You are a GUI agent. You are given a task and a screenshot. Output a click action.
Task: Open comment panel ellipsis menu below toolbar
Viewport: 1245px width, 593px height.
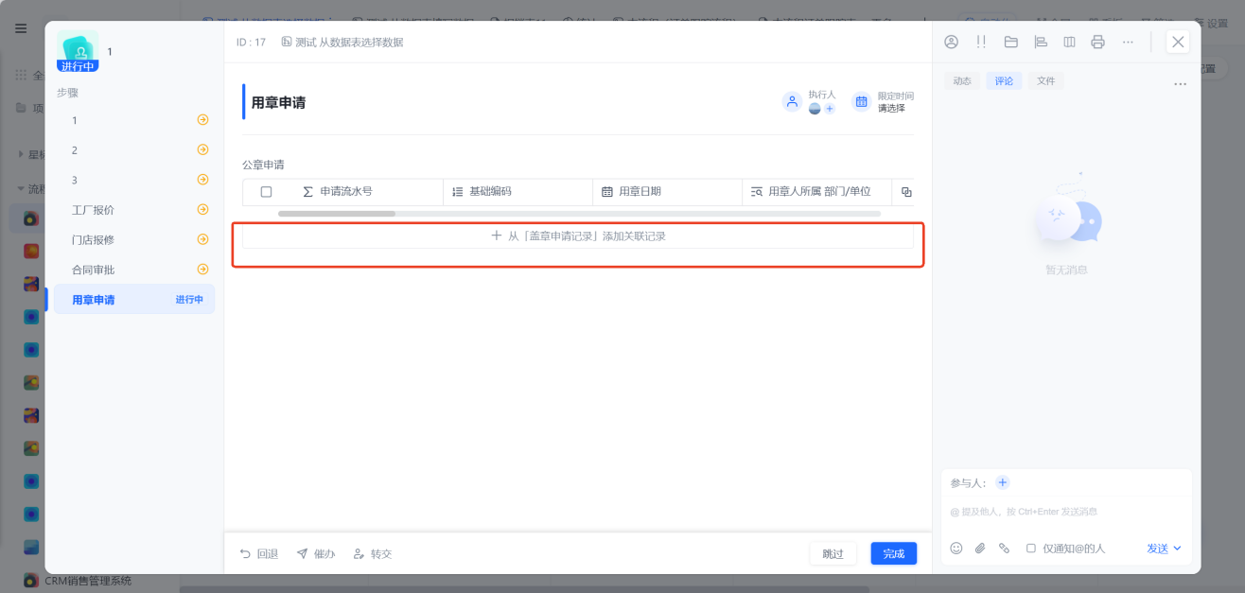(x=1180, y=84)
